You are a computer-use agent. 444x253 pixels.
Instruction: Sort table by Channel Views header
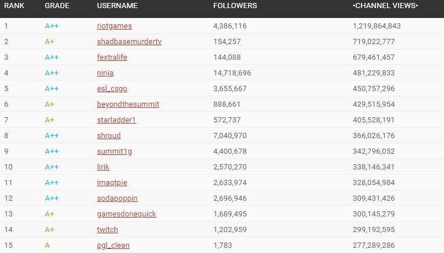pos(385,6)
